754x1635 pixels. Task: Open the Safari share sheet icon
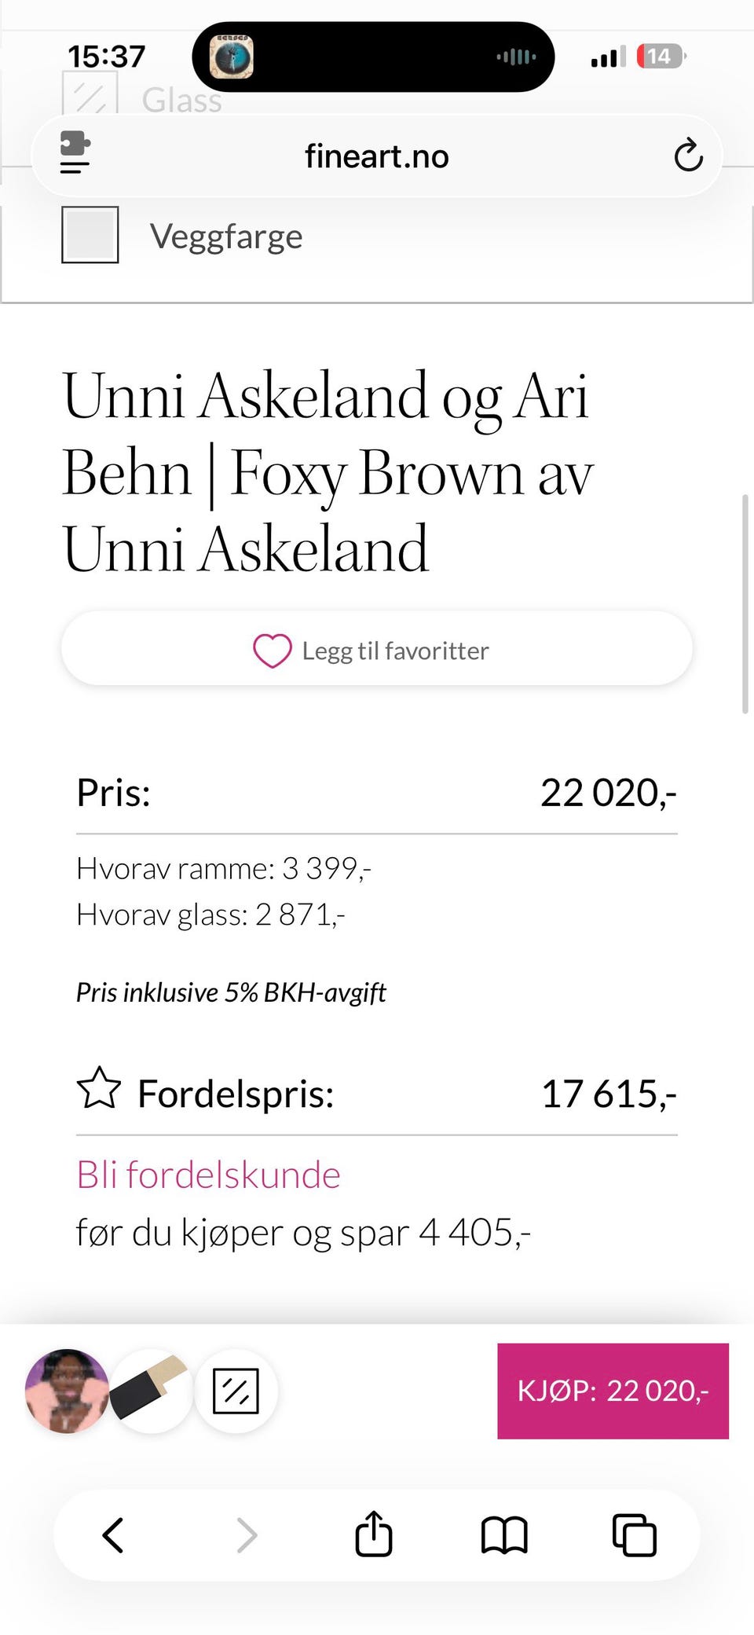pyautogui.click(x=374, y=1534)
